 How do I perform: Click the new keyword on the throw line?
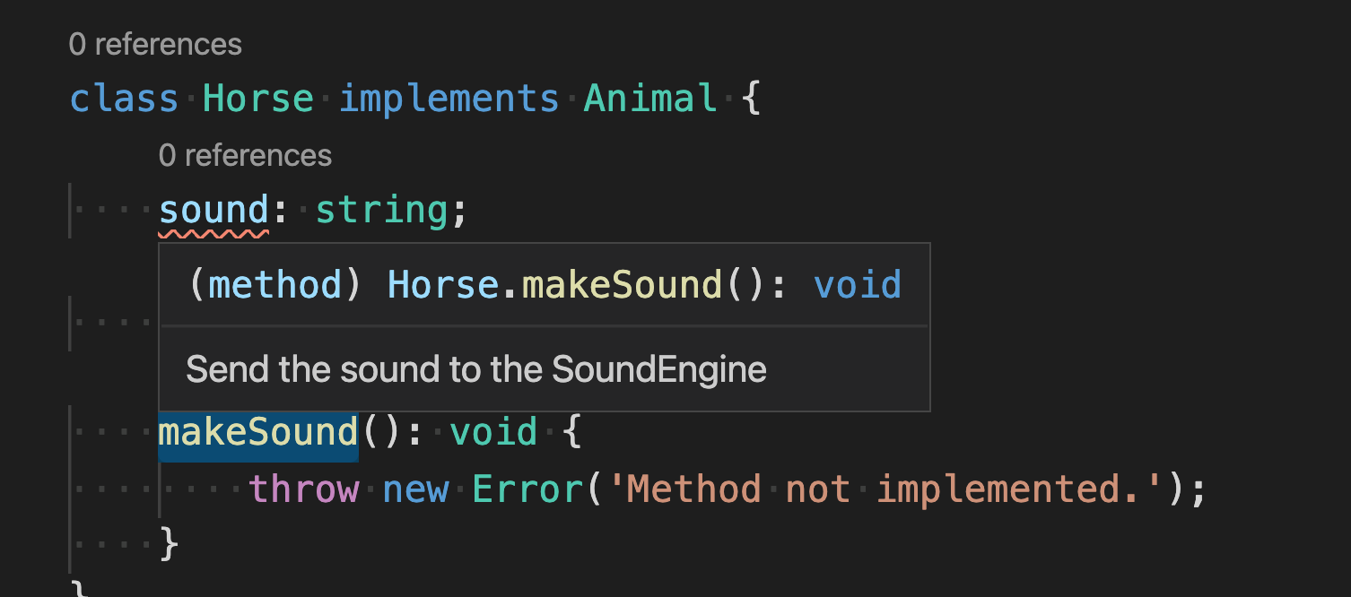click(415, 489)
